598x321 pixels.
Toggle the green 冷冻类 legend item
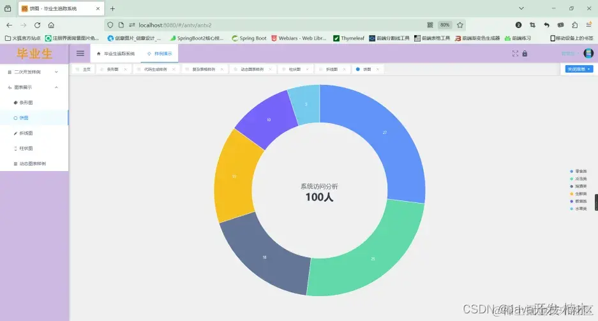pyautogui.click(x=578, y=179)
